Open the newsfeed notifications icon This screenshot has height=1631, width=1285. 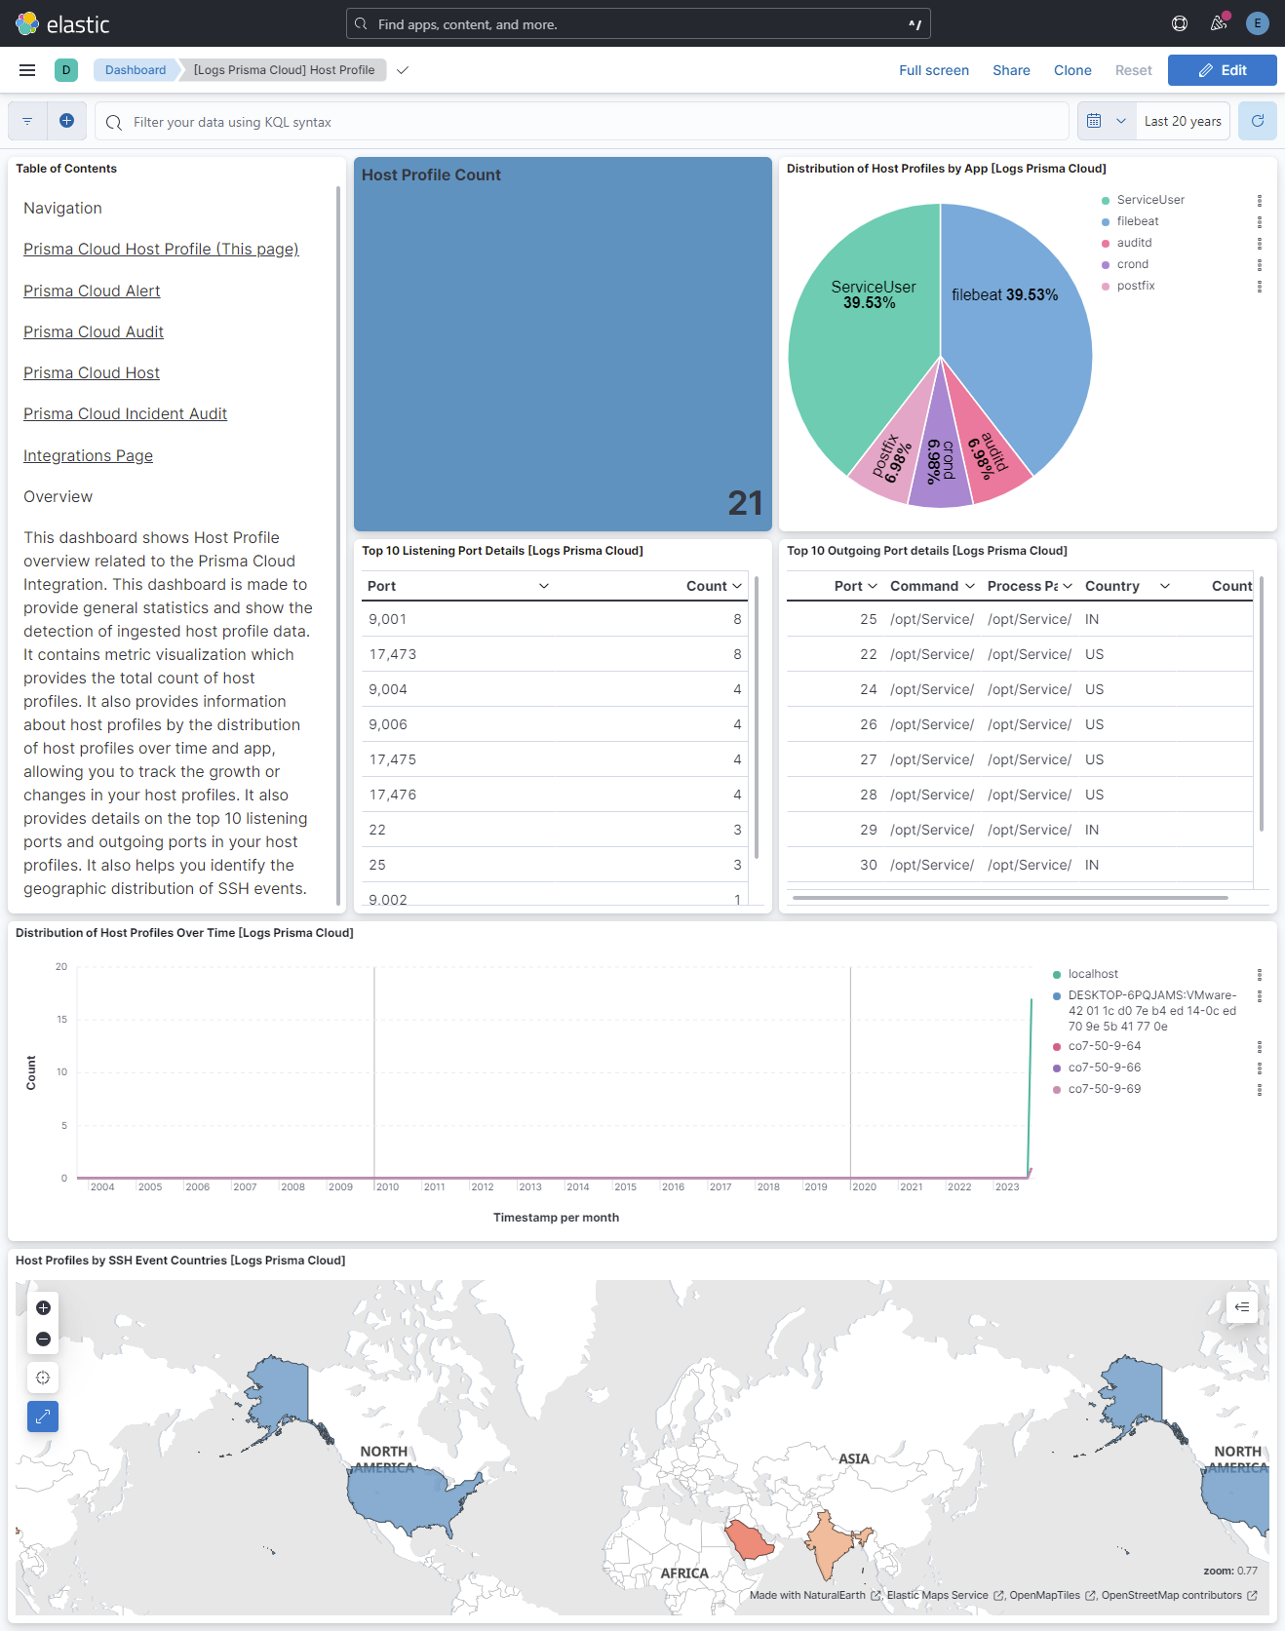[x=1218, y=23]
